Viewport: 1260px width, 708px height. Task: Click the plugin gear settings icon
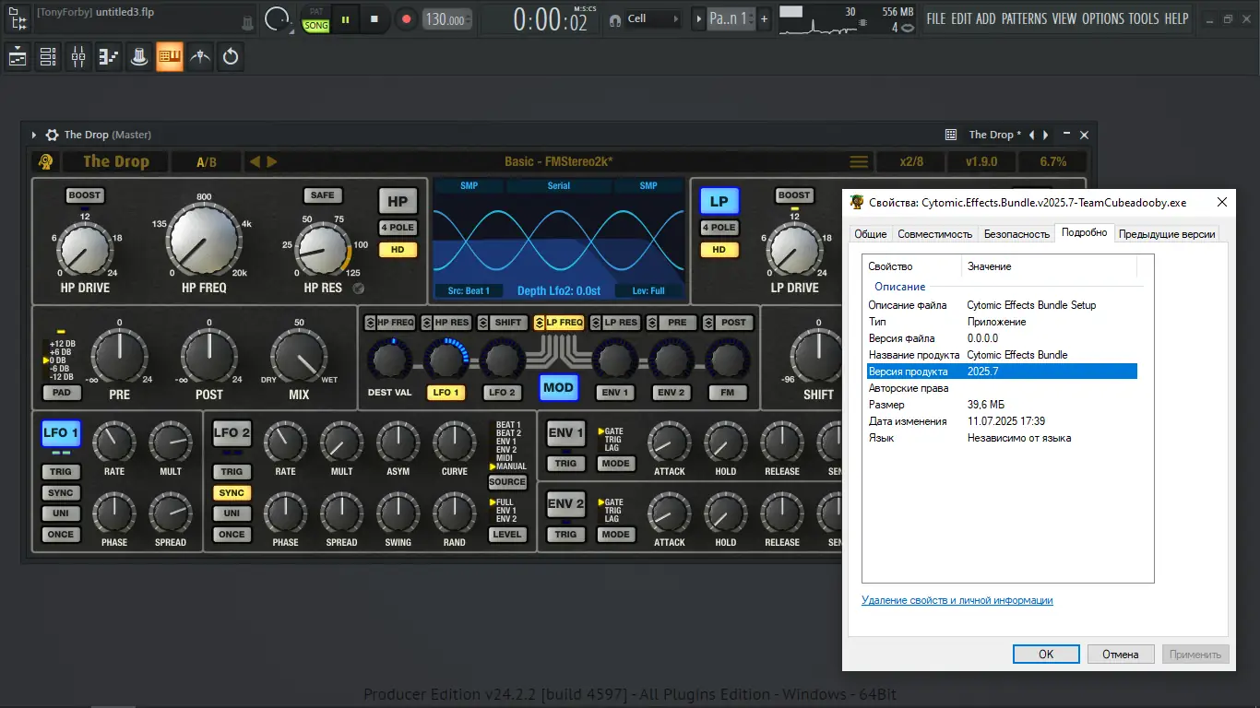[53, 135]
